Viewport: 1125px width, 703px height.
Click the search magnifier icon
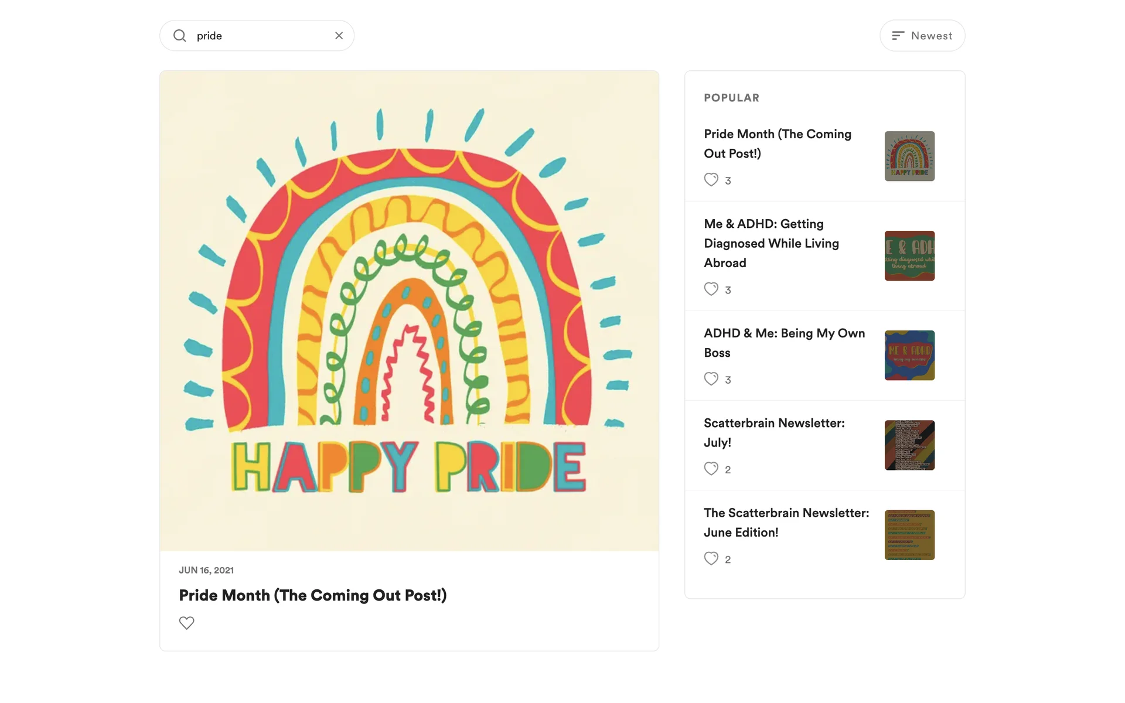[180, 36]
